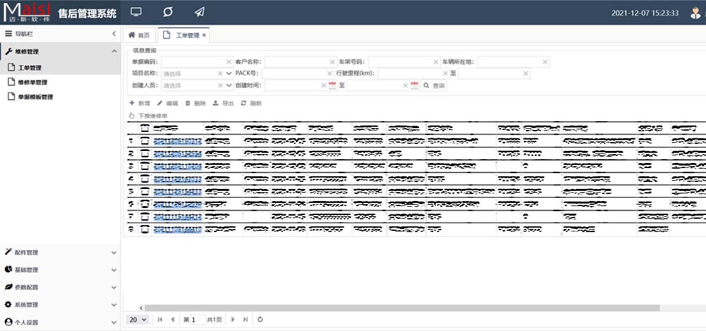
Task: Check the checkbox on table row 8
Action: (145, 230)
